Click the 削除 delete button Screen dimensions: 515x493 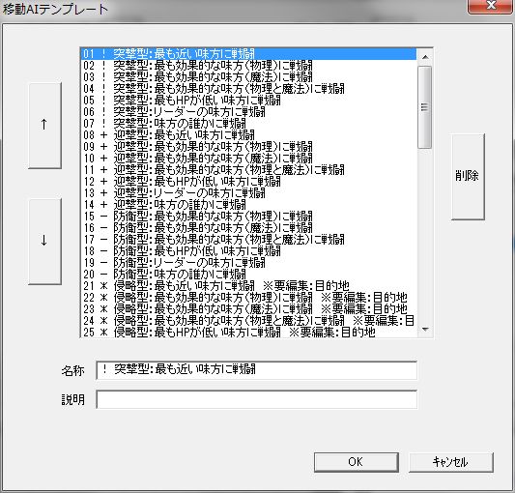[468, 177]
